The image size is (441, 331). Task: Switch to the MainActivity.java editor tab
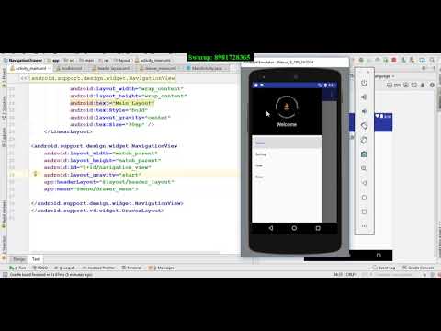pos(207,68)
